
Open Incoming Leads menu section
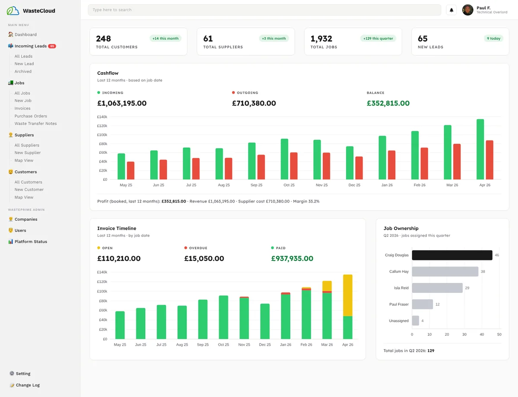coord(31,46)
